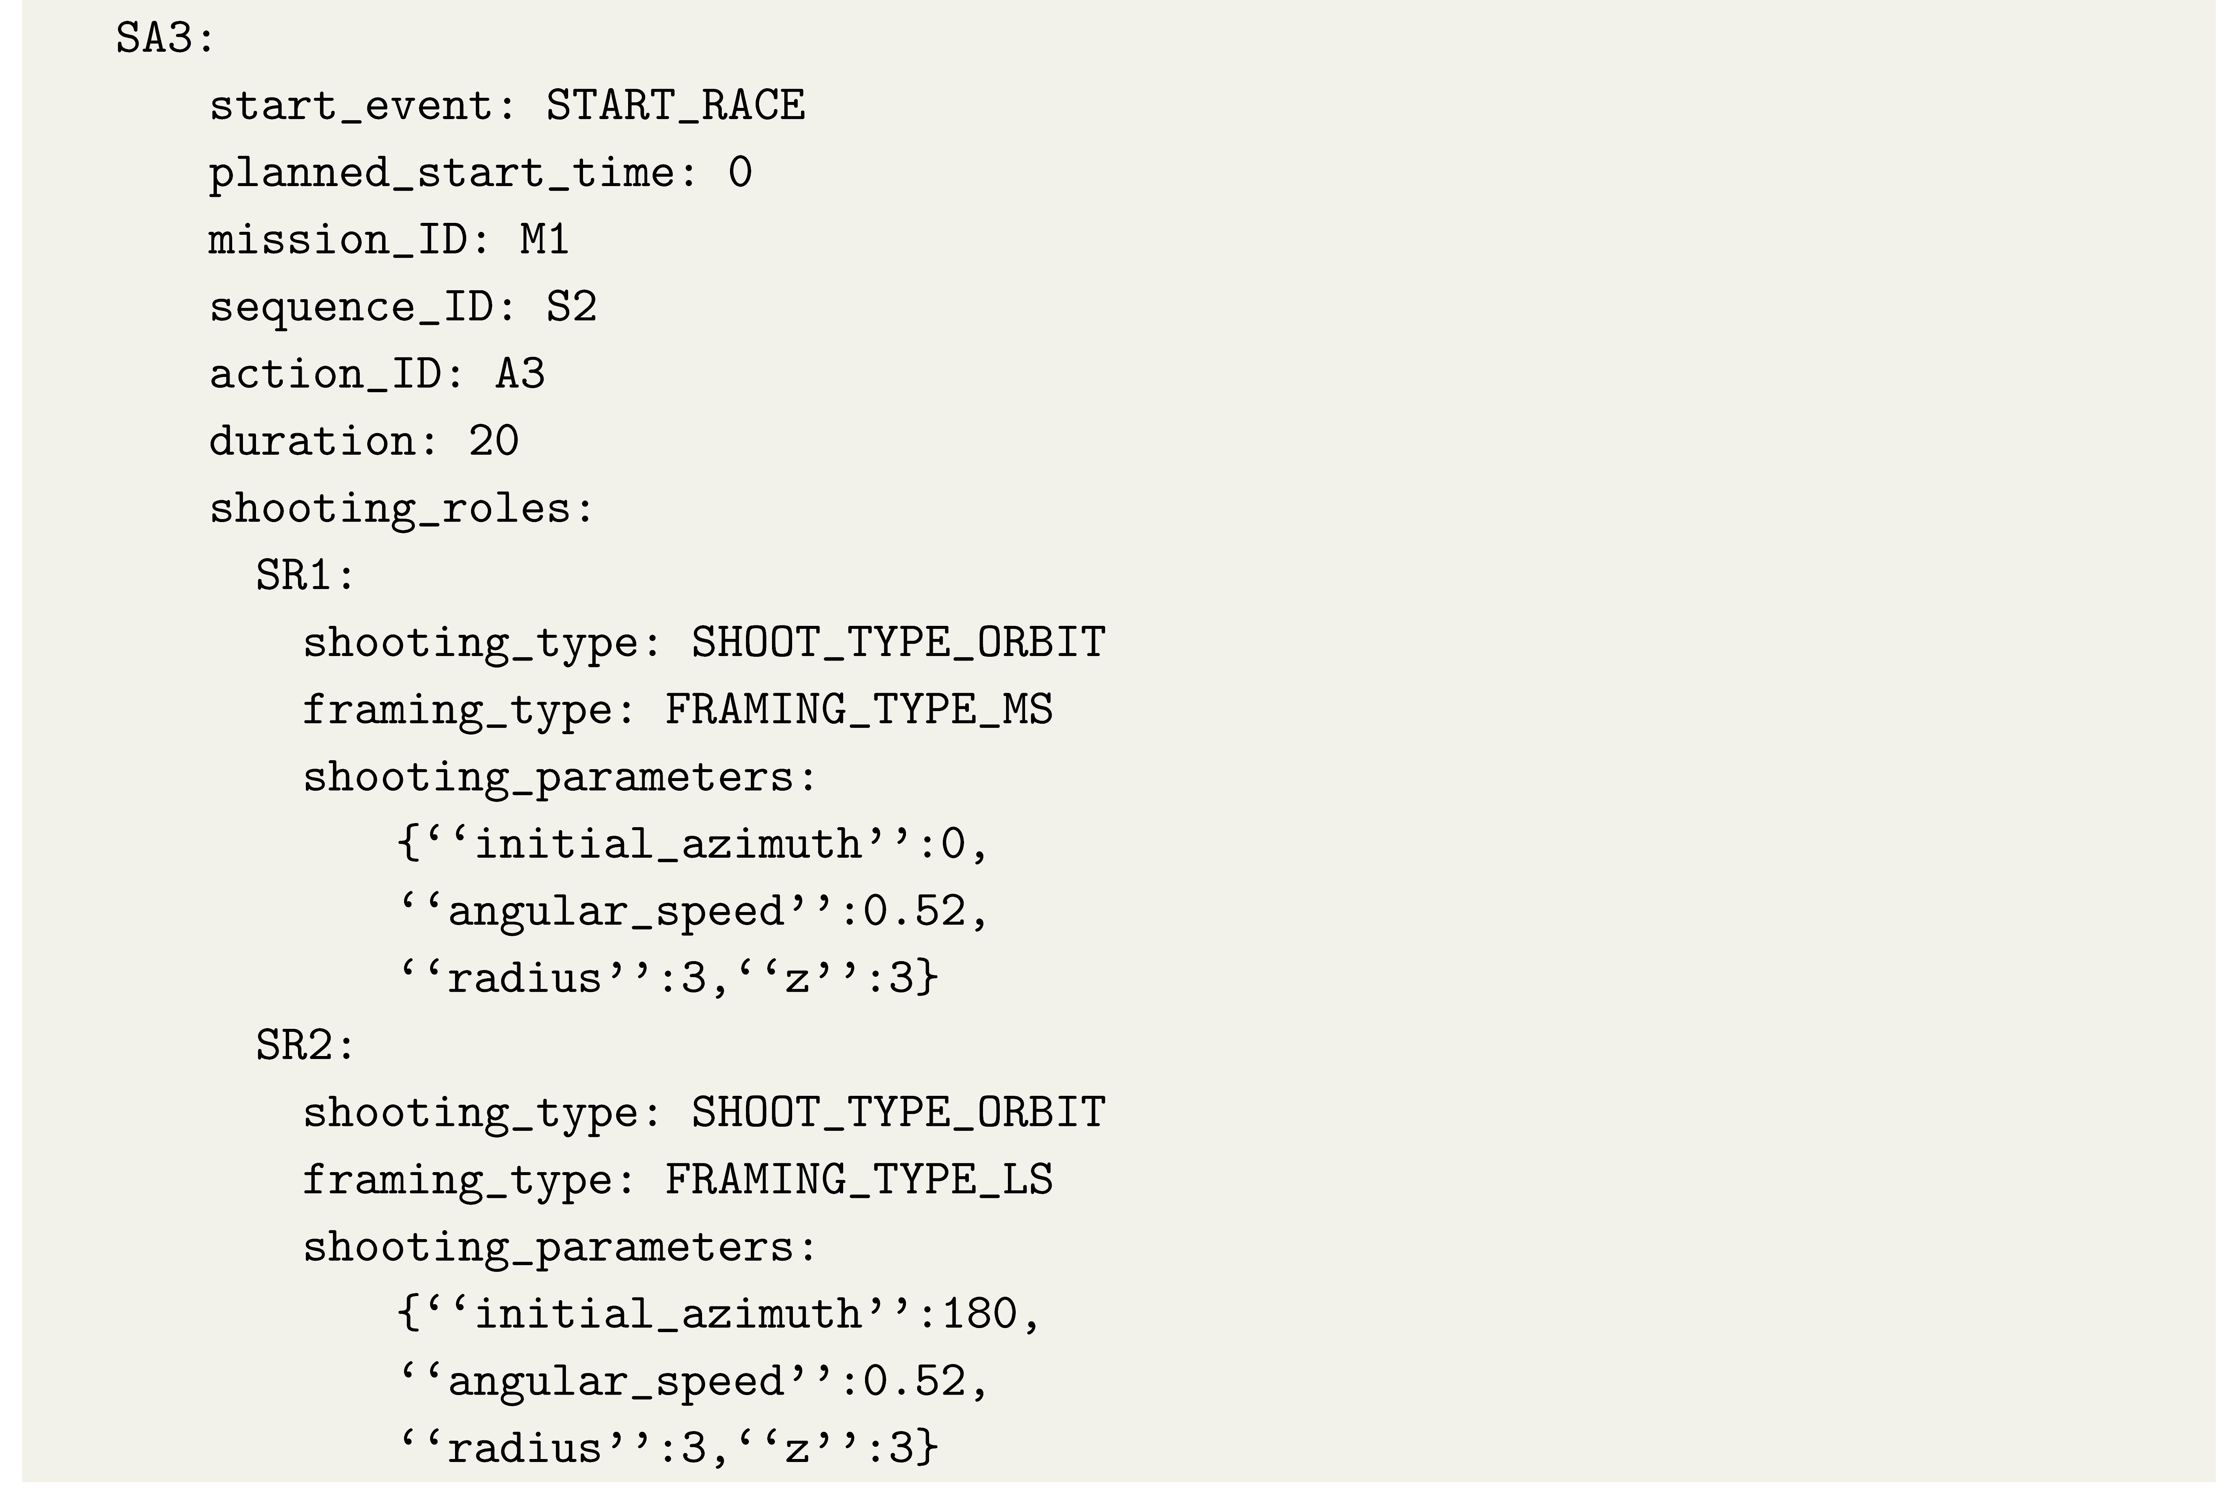Click the initial_azimuth 180 entry

[720, 1314]
